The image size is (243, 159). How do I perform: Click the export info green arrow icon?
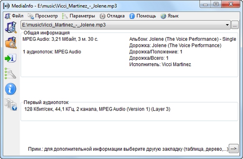[10, 58]
